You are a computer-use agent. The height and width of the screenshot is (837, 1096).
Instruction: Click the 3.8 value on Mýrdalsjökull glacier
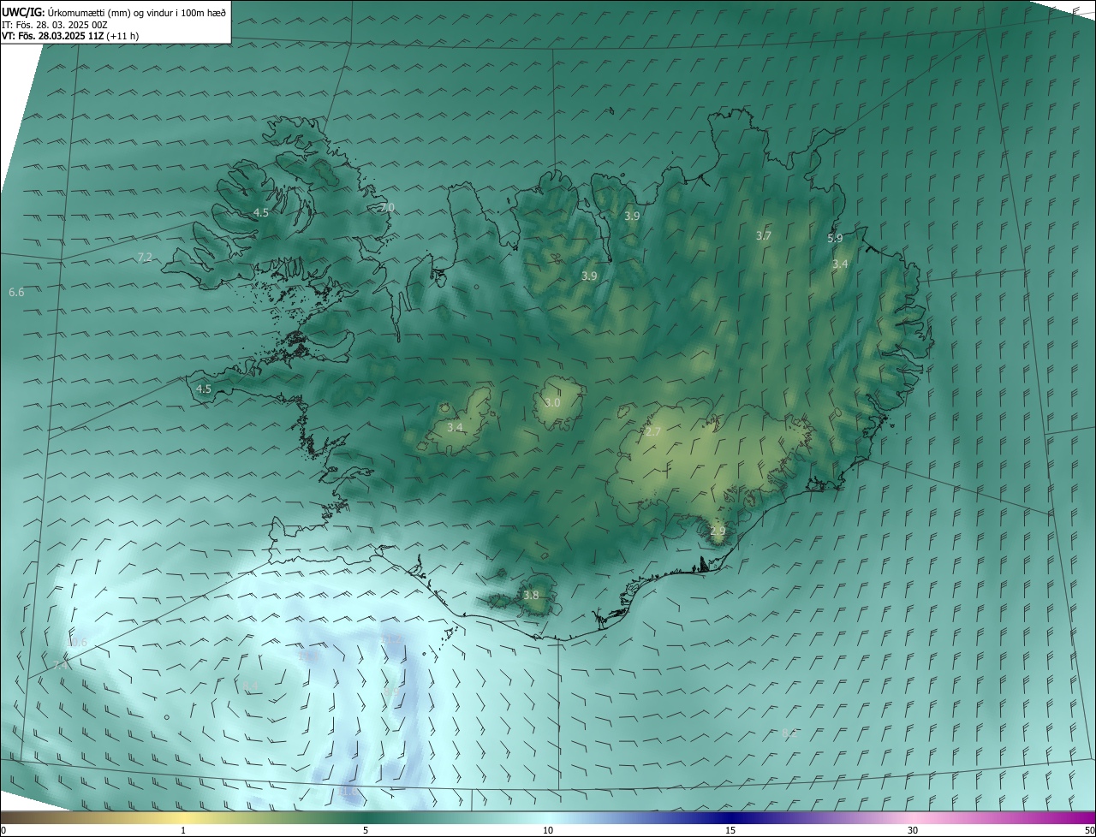[531, 595]
